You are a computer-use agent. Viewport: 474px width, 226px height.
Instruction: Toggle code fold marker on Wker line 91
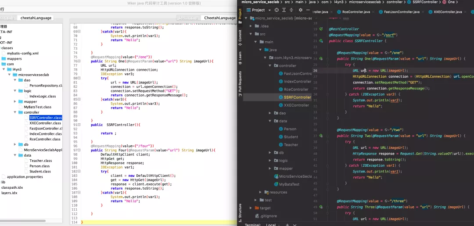79,125
